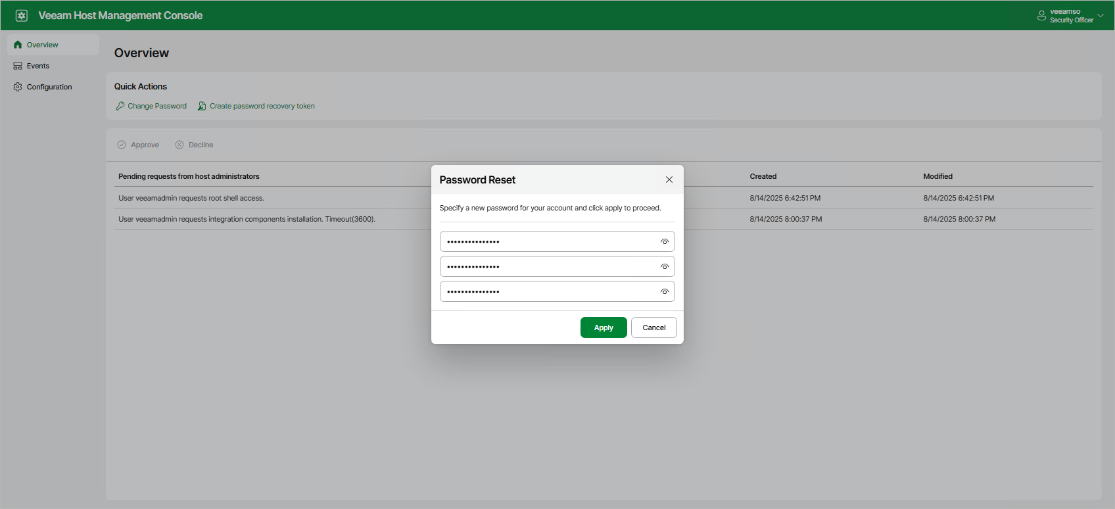Click the Veeam logo icon in header
Image resolution: width=1115 pixels, height=509 pixels.
[22, 15]
